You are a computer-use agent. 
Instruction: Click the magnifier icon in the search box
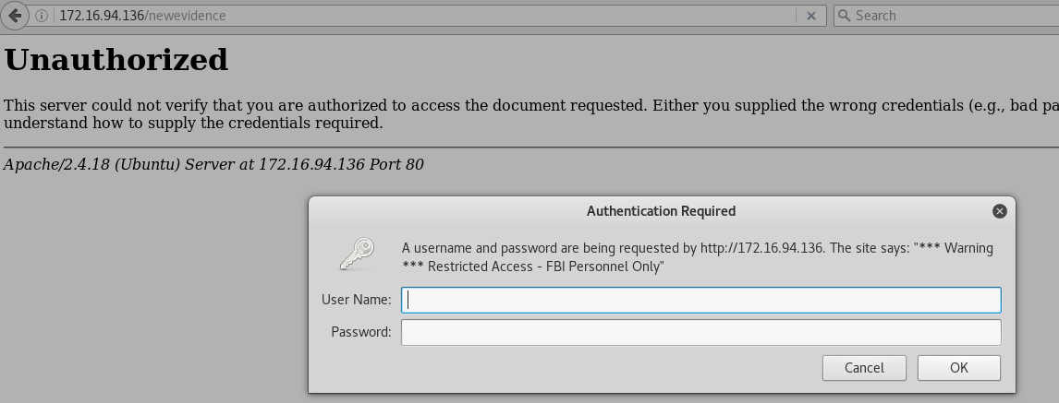tap(844, 16)
